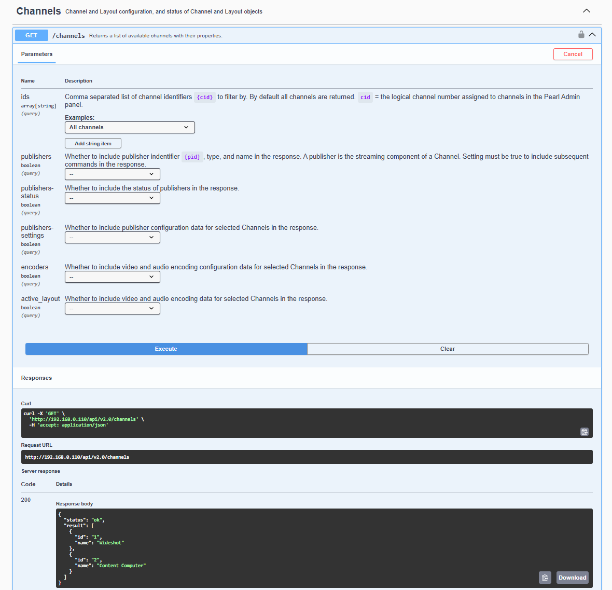
Task: Click the /channels endpoint path label
Action: 68,35
